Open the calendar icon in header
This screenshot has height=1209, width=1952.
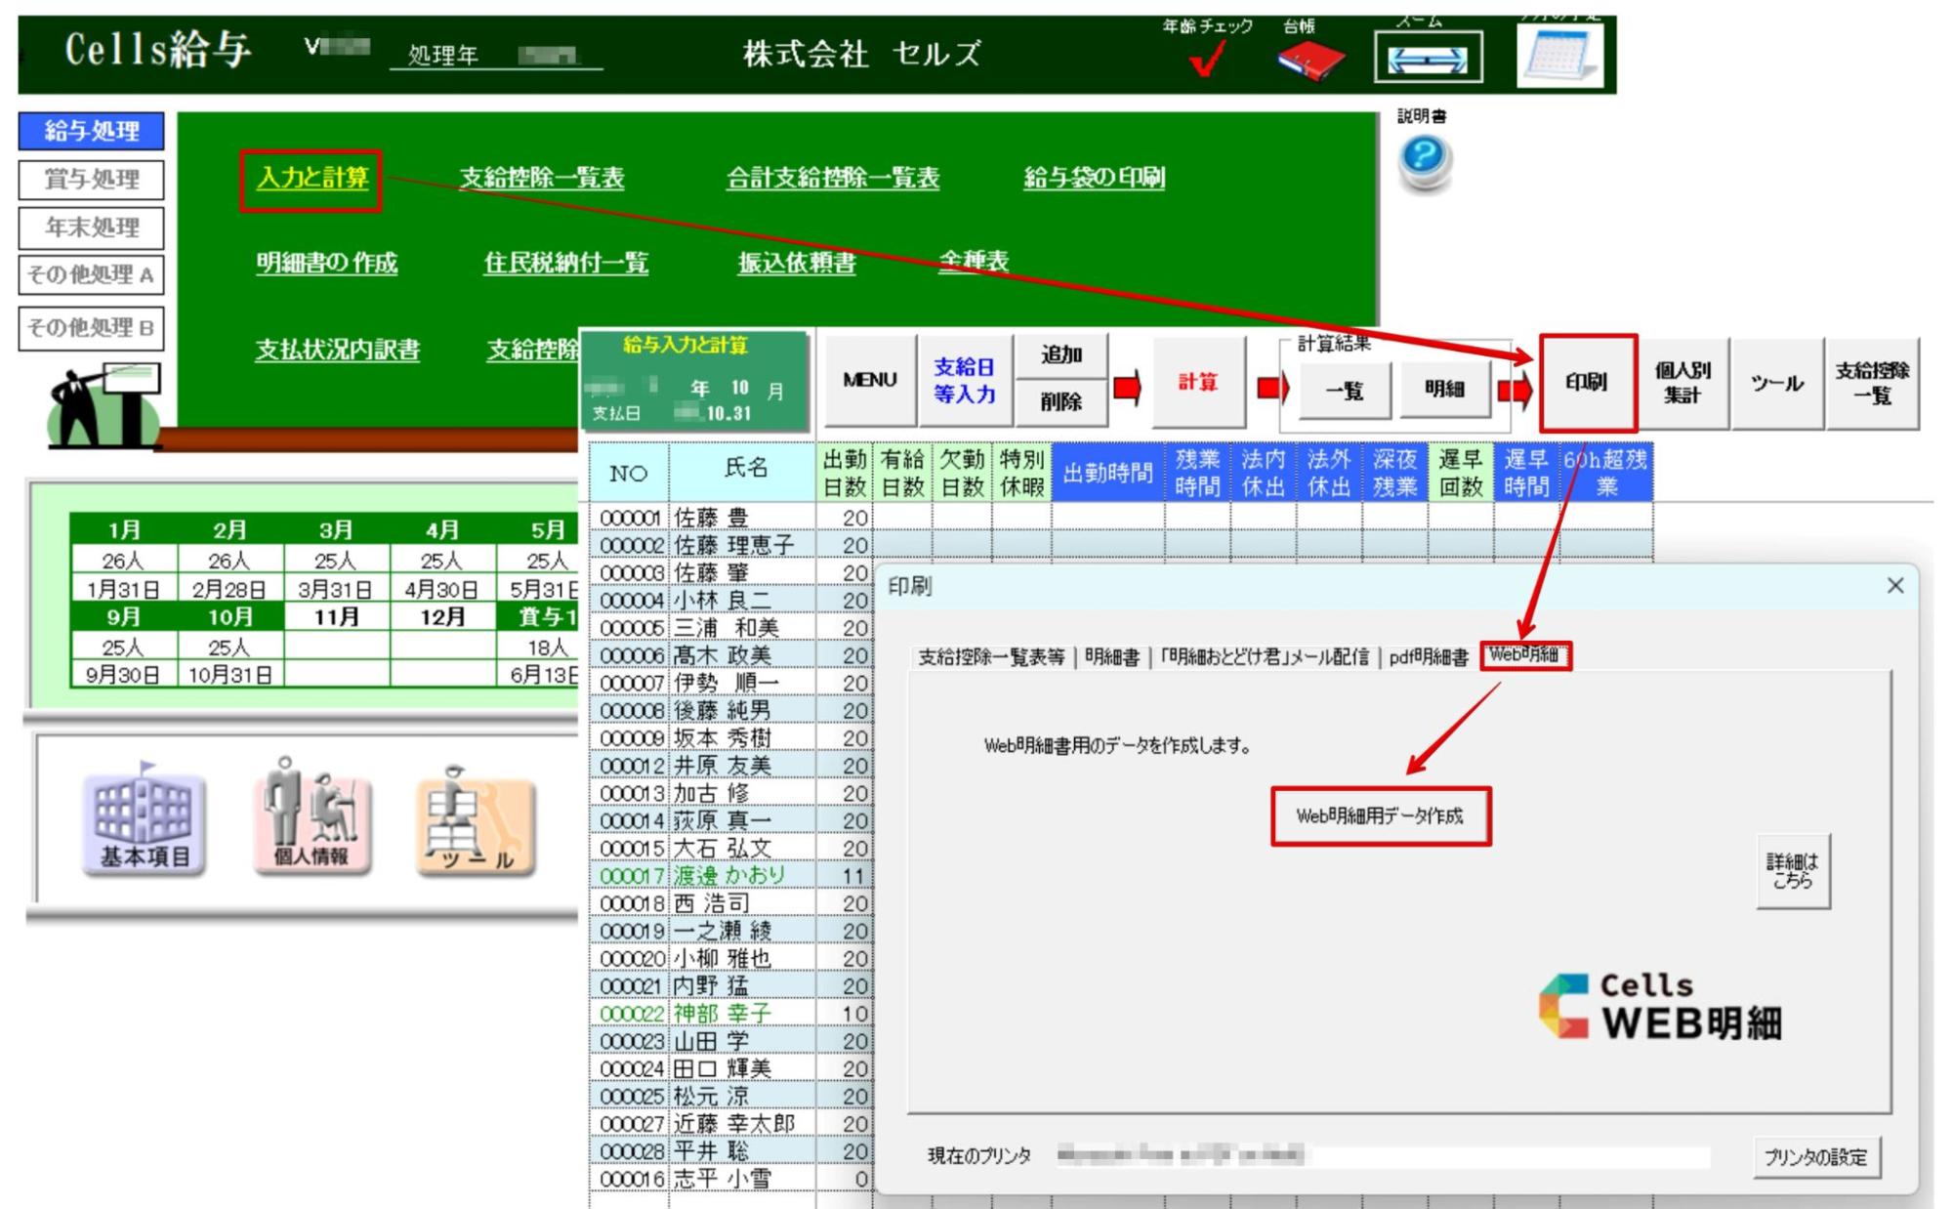1560,56
